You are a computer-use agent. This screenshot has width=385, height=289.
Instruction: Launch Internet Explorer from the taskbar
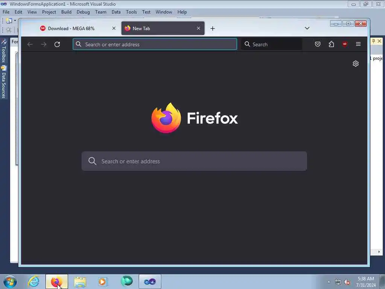tap(33, 281)
